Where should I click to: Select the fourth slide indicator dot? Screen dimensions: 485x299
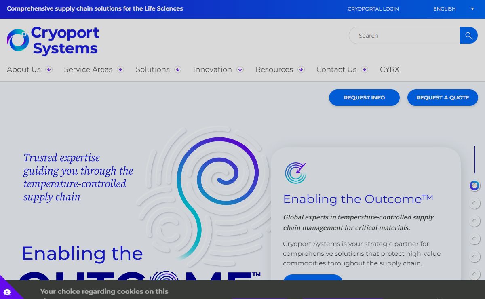click(x=474, y=239)
